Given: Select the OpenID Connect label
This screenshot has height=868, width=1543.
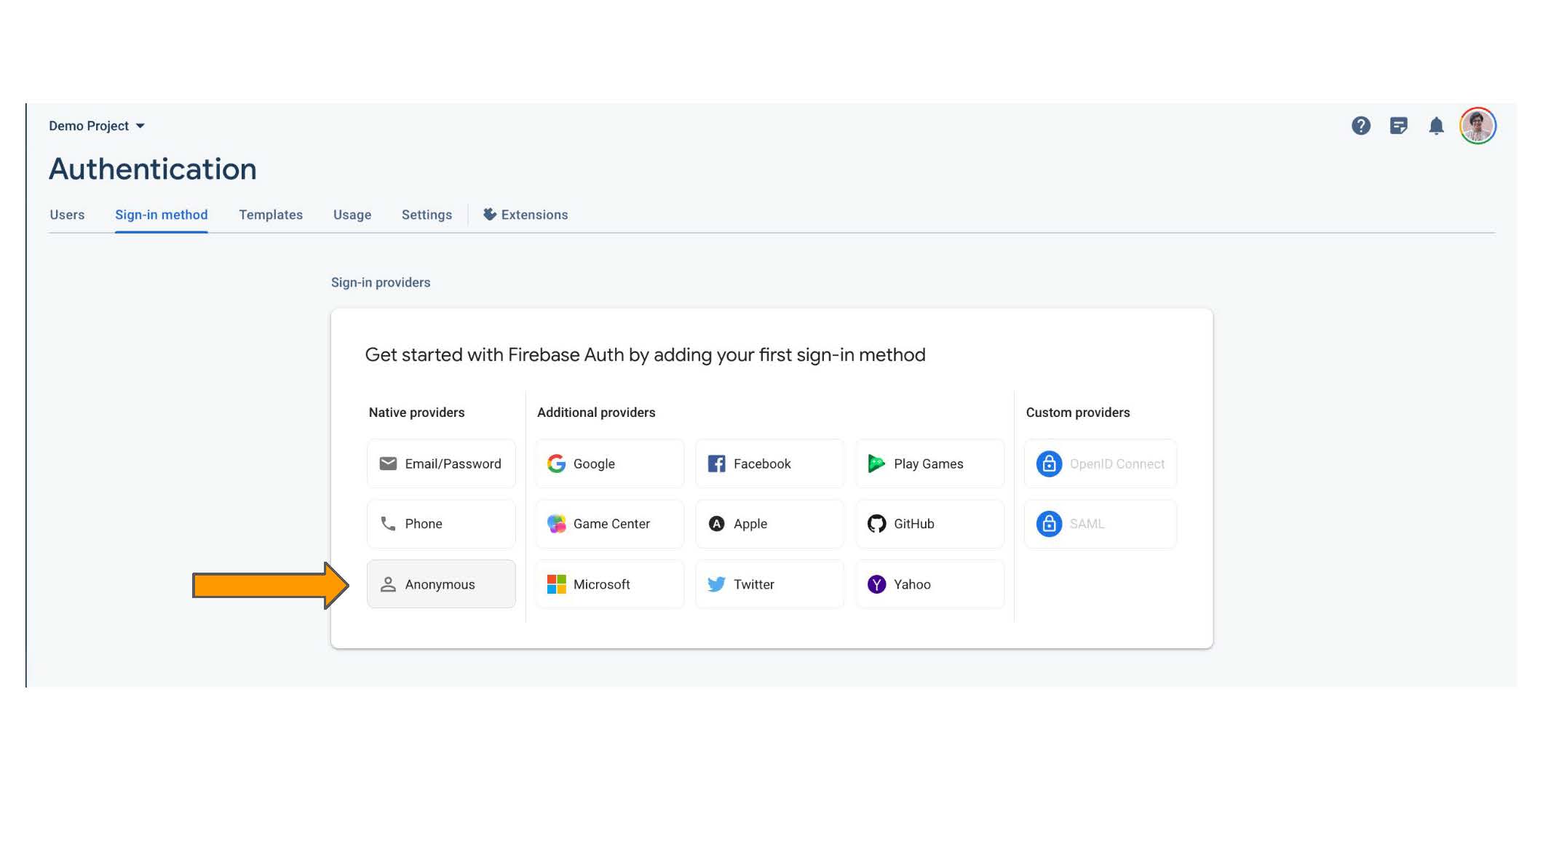Looking at the screenshot, I should (x=1117, y=463).
